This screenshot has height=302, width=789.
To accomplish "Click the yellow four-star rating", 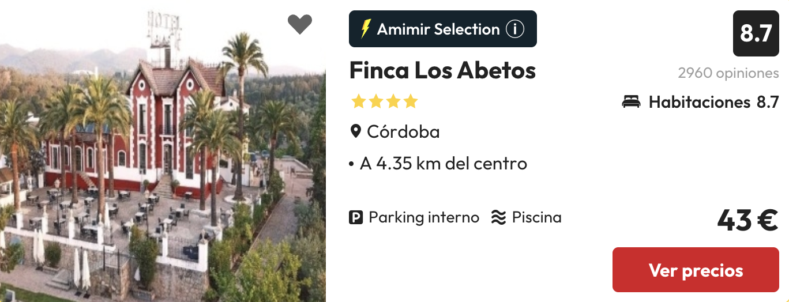I will pyautogui.click(x=384, y=102).
